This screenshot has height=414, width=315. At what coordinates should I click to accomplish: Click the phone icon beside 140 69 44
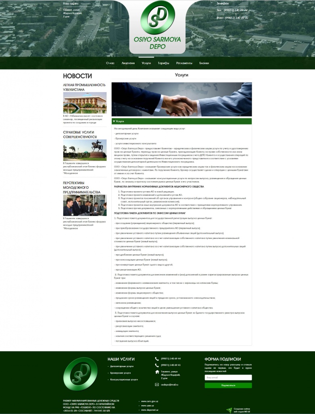click(x=157, y=359)
